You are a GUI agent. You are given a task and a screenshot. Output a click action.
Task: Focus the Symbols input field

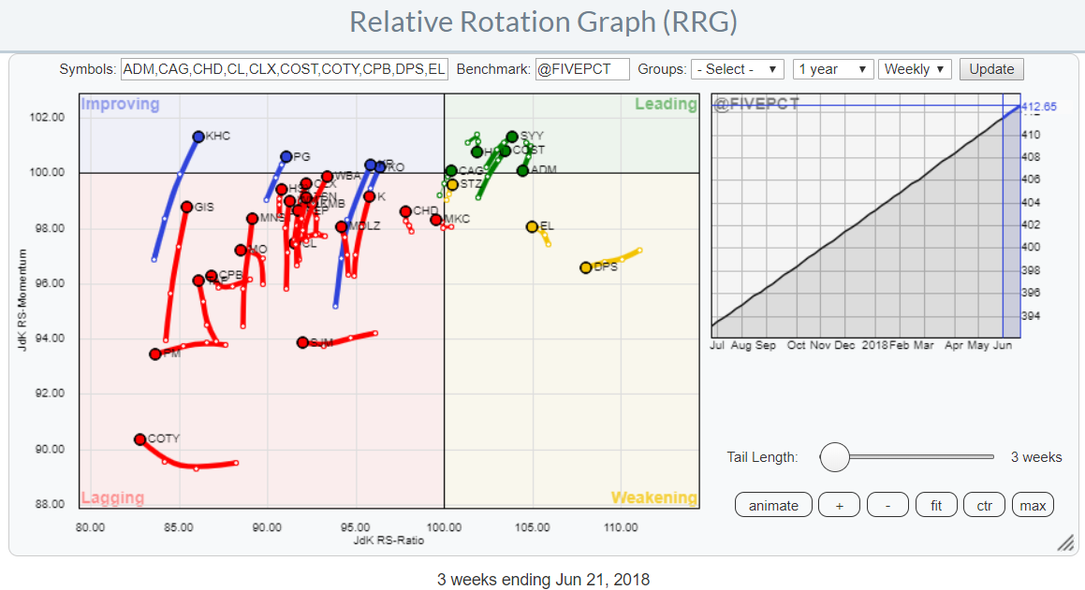(x=285, y=69)
